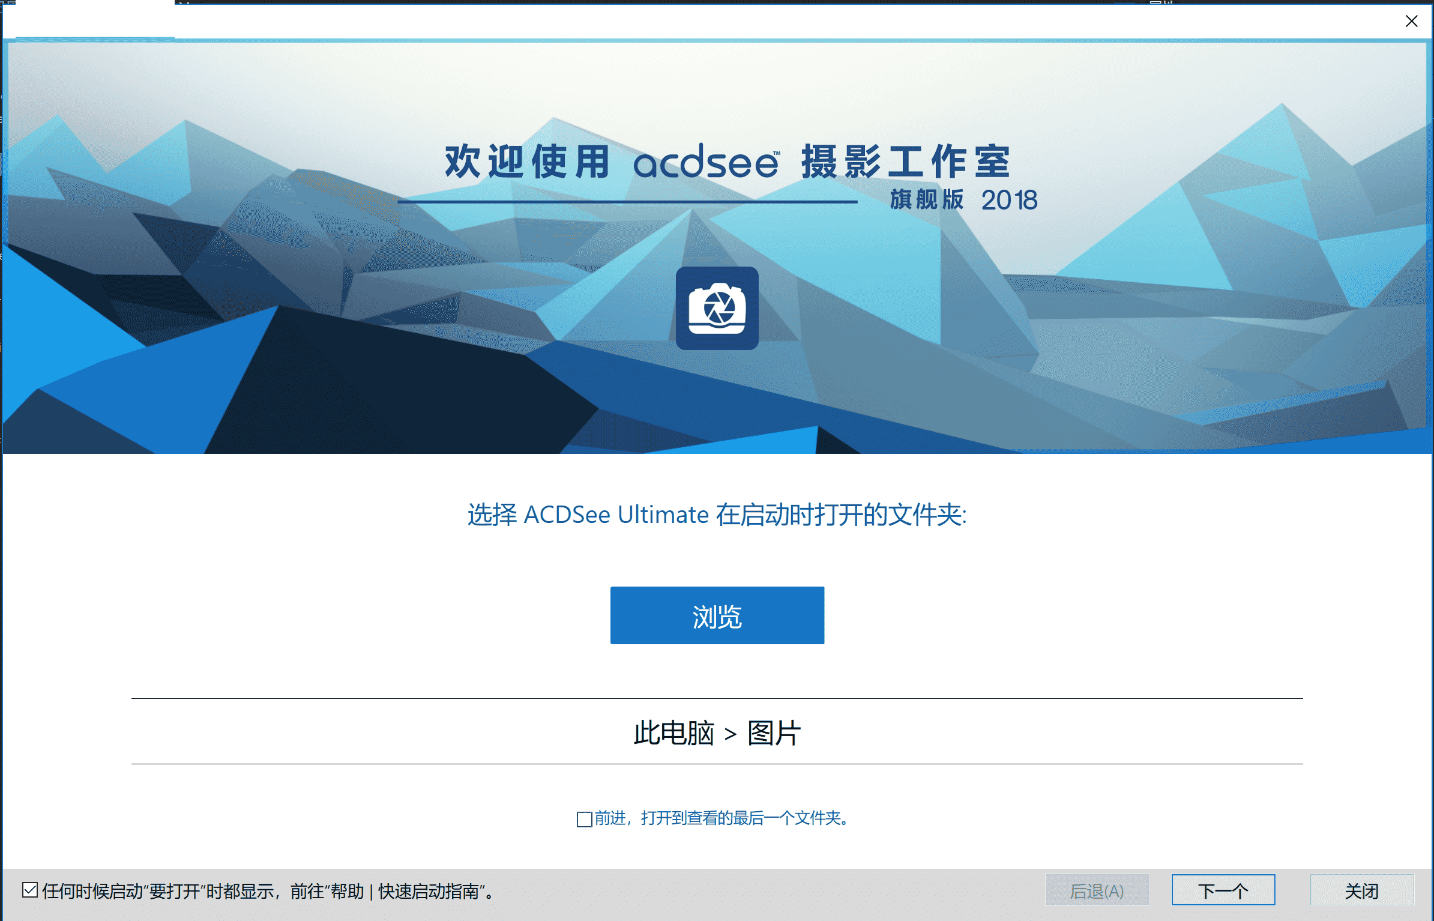The height and width of the screenshot is (921, 1434).
Task: Click the > arrow between path segments
Action: 730,734
